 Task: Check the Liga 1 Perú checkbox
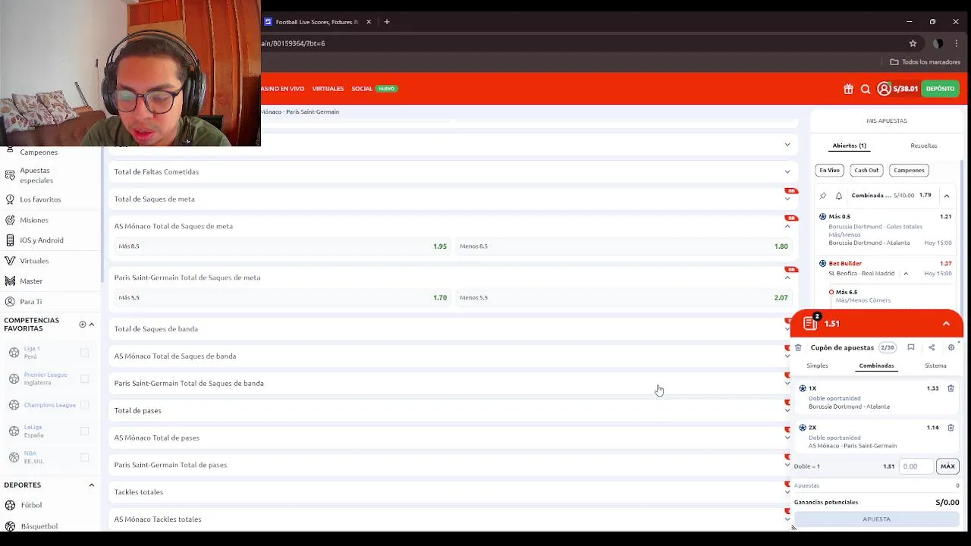(x=84, y=353)
